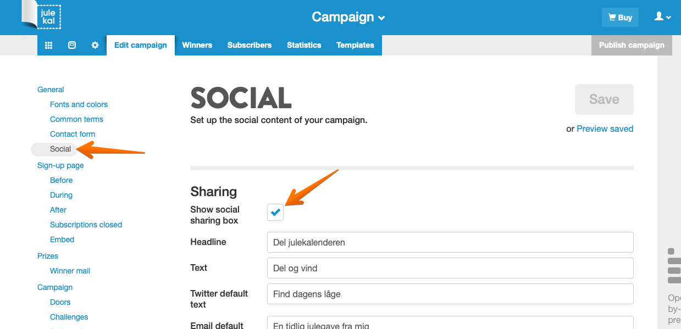Switch to the Winners tab

tap(197, 45)
